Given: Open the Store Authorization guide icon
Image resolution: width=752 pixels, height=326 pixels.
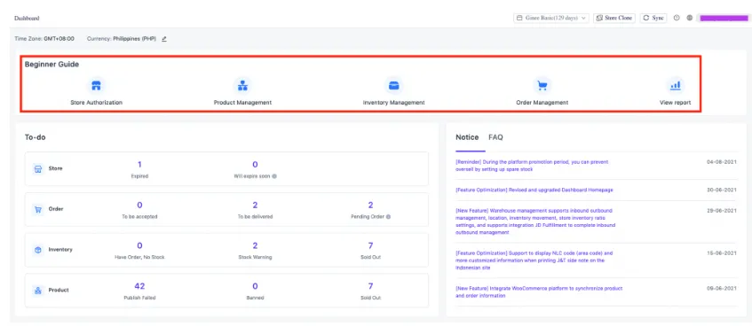Looking at the screenshot, I should [97, 86].
